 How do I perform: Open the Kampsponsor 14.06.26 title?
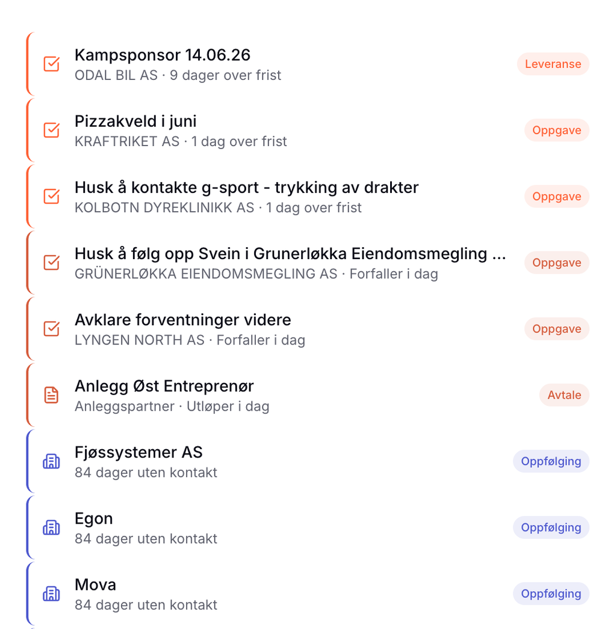(x=163, y=55)
